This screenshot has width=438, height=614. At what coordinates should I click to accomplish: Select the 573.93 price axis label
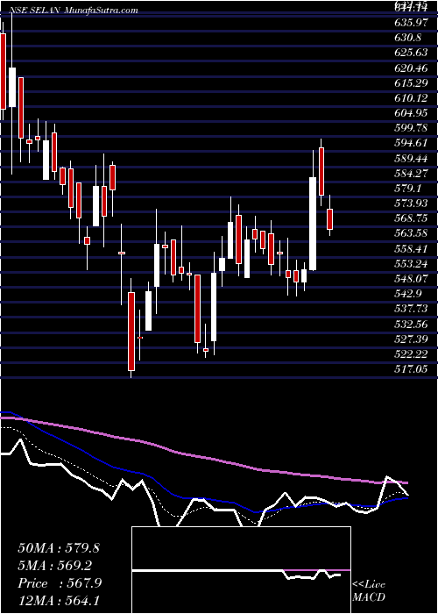(411, 203)
